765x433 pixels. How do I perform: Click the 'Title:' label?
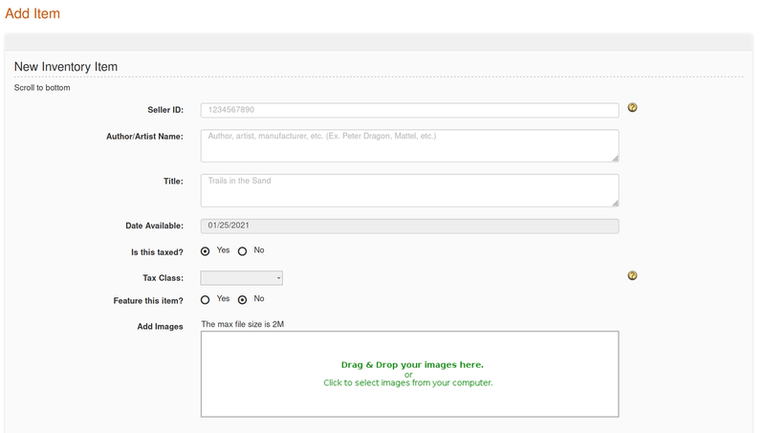[173, 182]
